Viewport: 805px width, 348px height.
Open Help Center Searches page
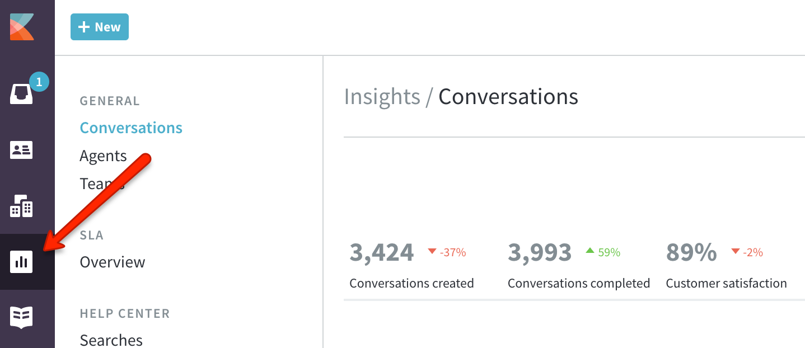tap(111, 340)
